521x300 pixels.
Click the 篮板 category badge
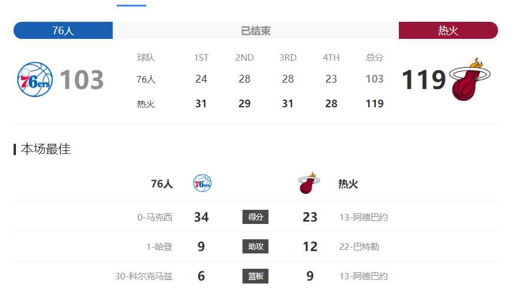pos(255,276)
